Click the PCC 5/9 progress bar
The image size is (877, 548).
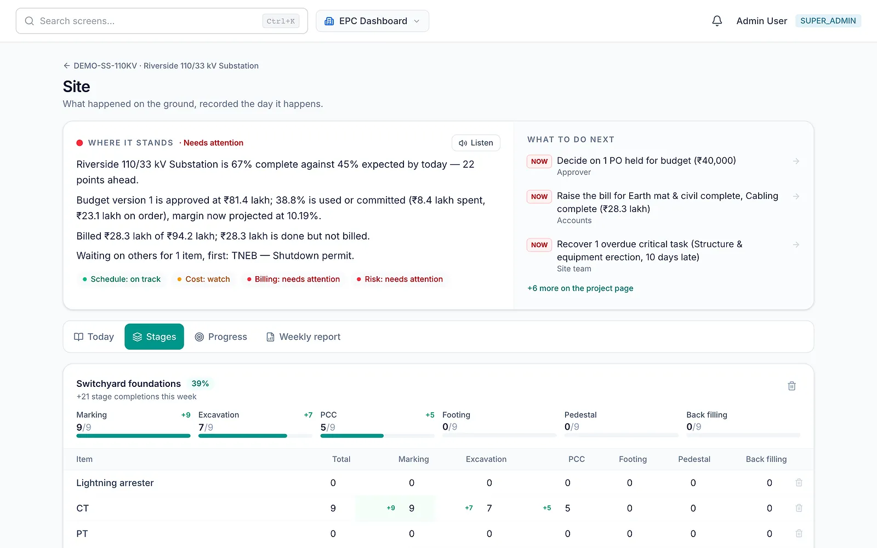click(x=378, y=436)
